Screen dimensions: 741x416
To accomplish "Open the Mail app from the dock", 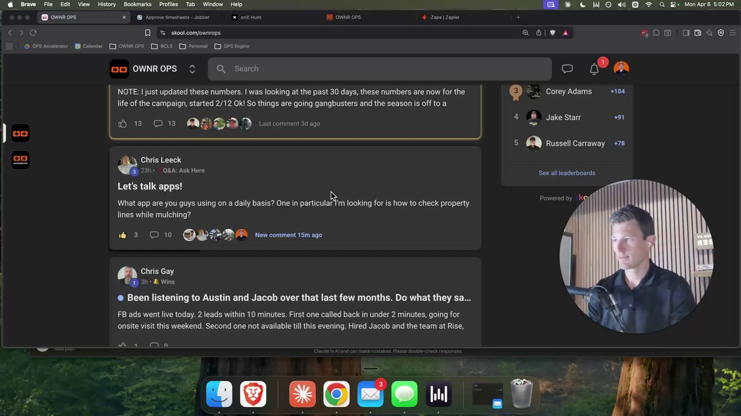I will 370,394.
